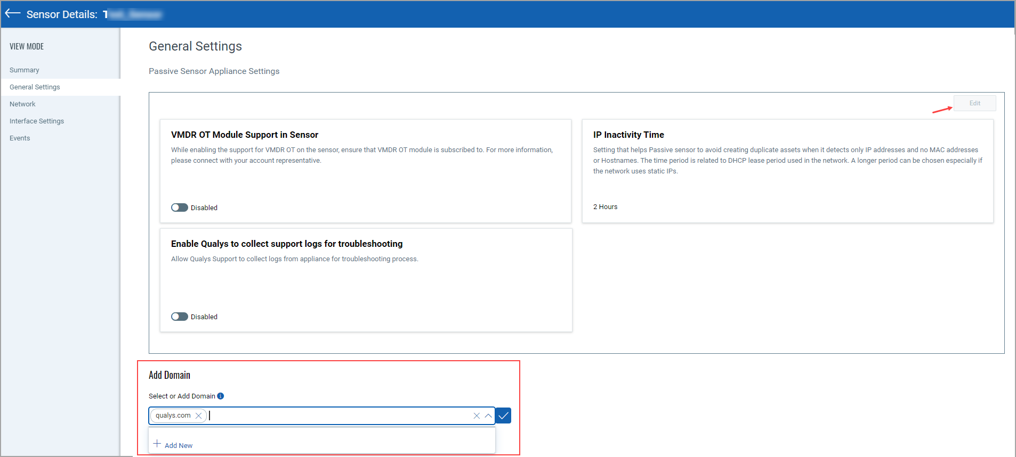Go back using the header arrow
The image size is (1016, 457).
tap(12, 14)
